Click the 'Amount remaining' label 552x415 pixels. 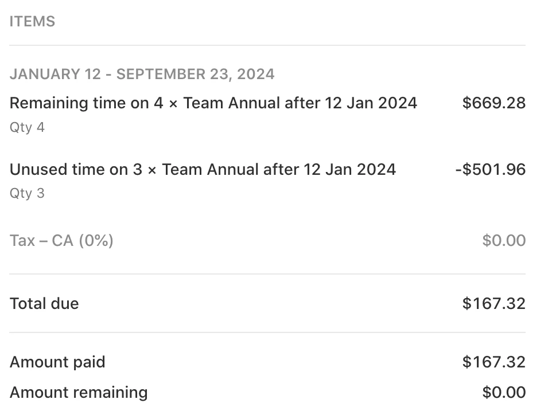click(x=79, y=393)
